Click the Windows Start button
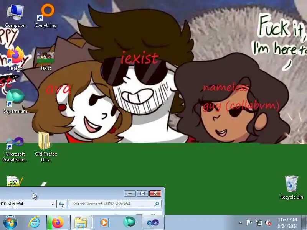Screen dimensions: 307x230 coord(10,223)
